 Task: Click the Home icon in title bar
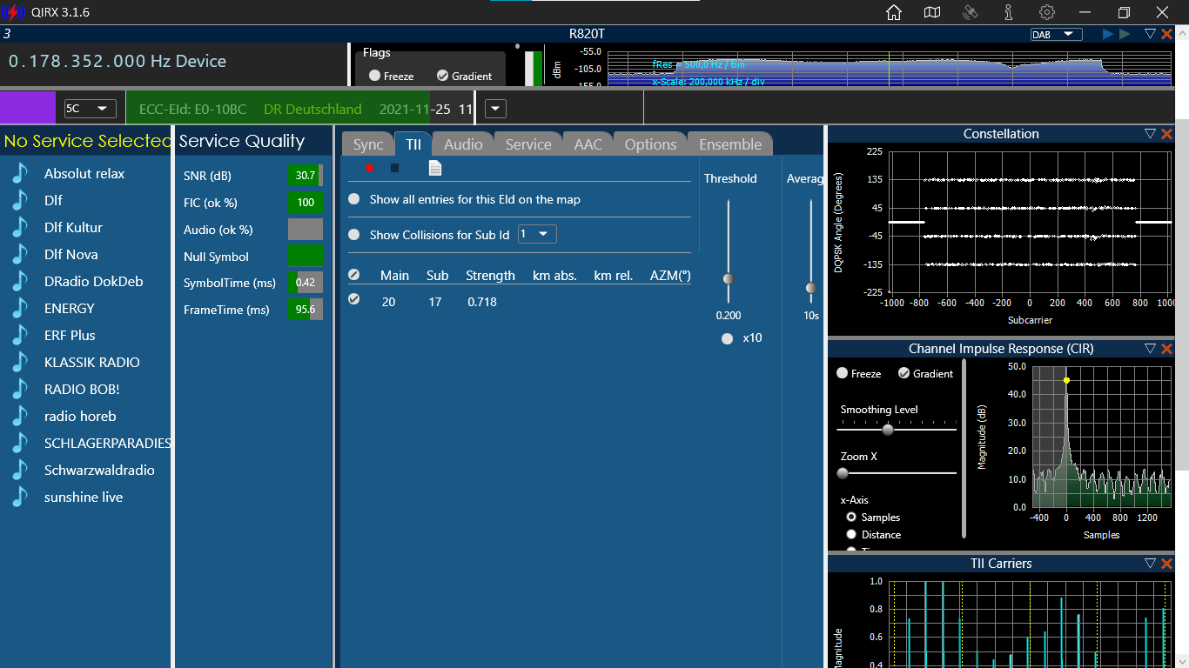[x=893, y=12]
